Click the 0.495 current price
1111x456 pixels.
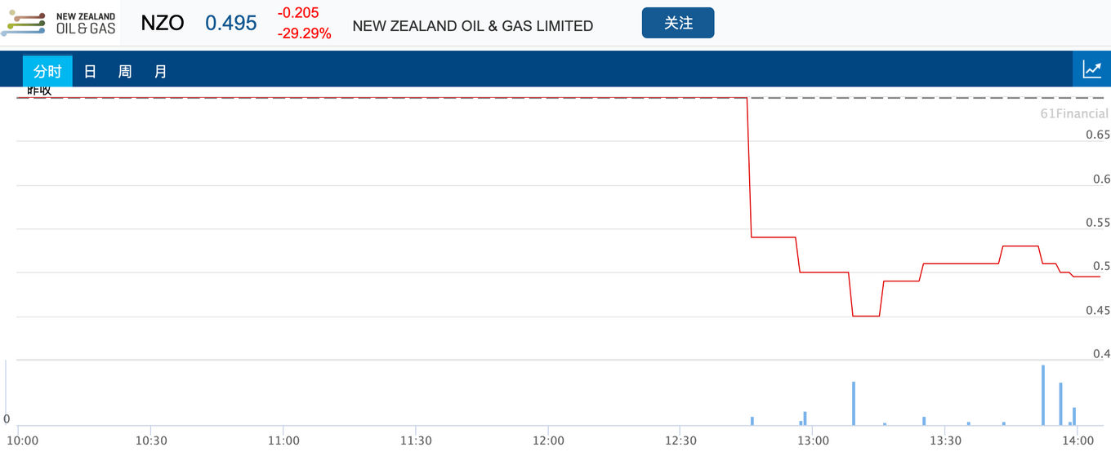click(x=231, y=24)
